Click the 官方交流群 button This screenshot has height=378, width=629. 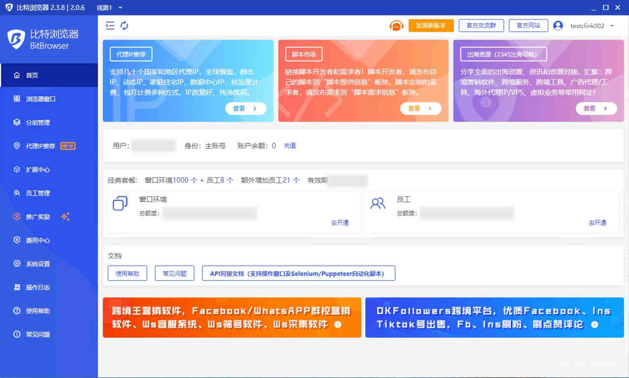tap(481, 26)
